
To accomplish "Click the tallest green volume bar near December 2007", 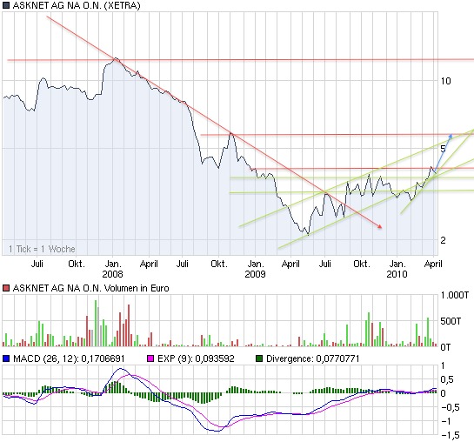I will [96, 323].
